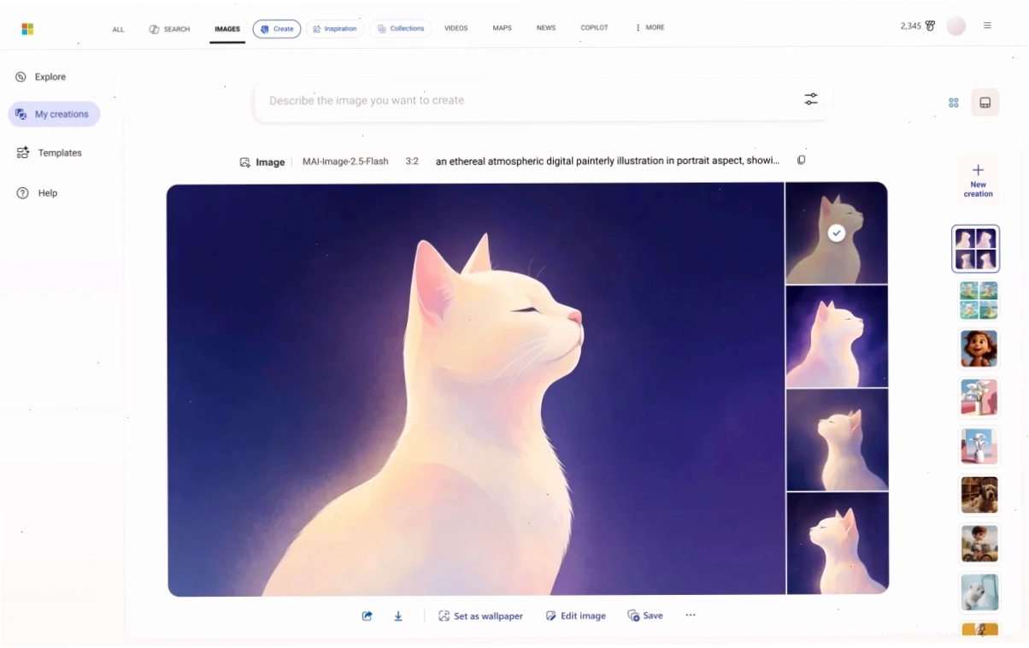1029x648 pixels.
Task: Open the COPILOT tab
Action: pyautogui.click(x=594, y=28)
